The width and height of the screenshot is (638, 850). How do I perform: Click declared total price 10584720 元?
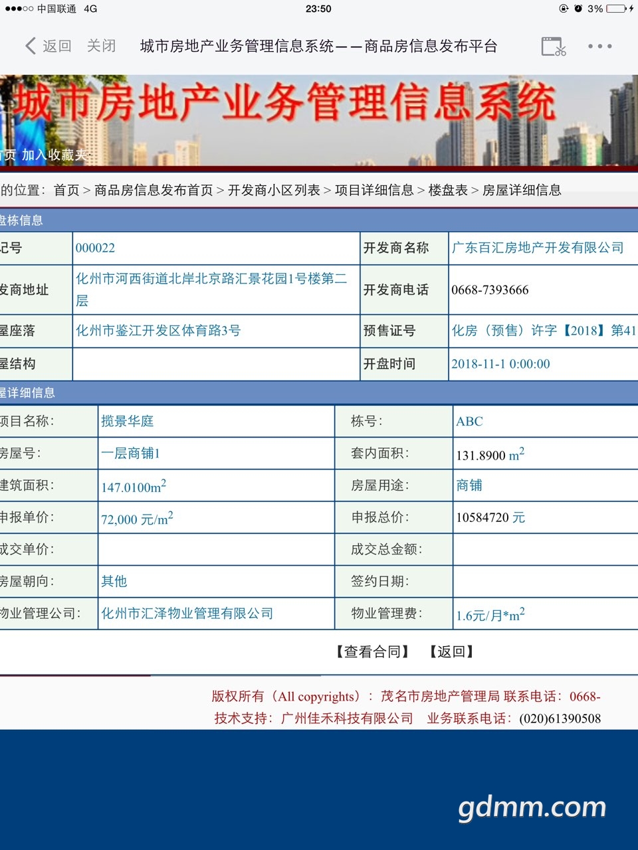(x=490, y=517)
